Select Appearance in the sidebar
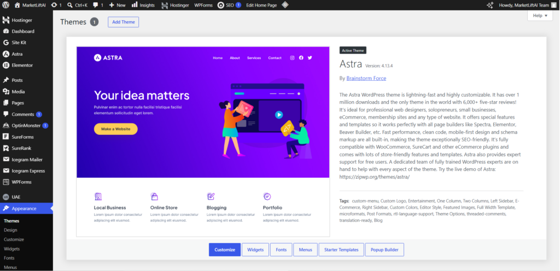This screenshot has height=271, width=560. [26, 209]
